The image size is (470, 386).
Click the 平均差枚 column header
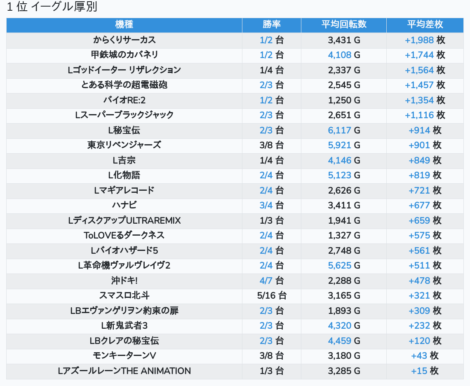(425, 25)
